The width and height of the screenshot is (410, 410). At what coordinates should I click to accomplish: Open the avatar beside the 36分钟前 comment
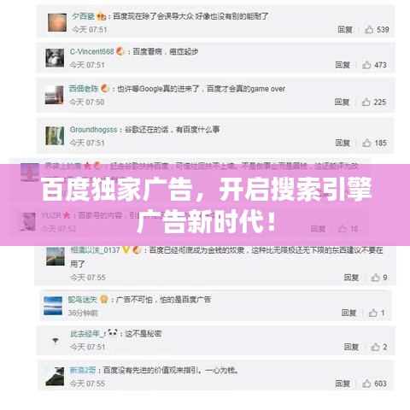[x=53, y=306]
